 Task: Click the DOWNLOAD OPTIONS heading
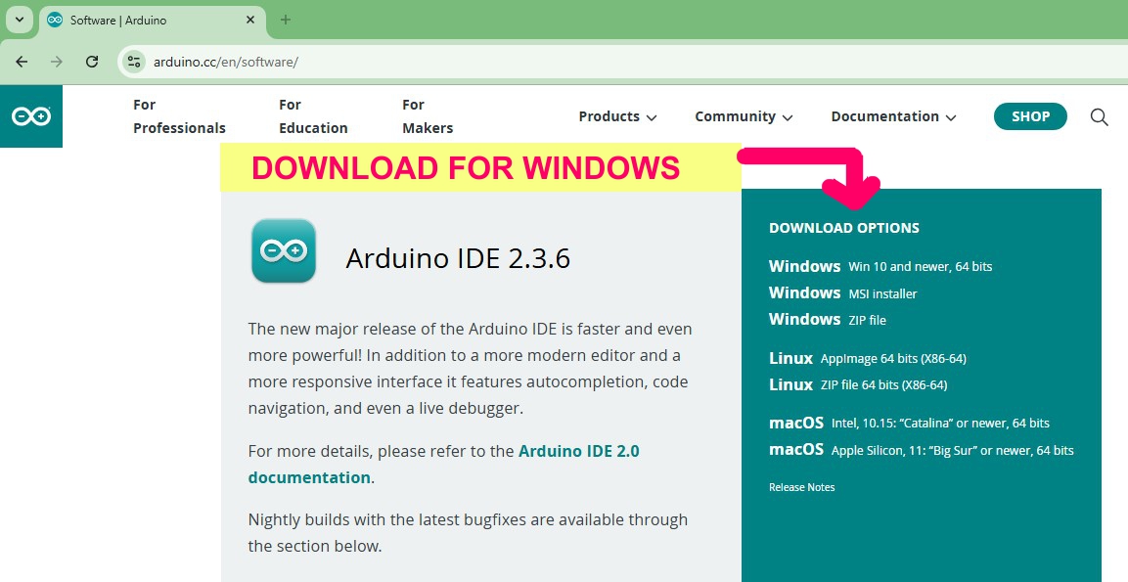[844, 228]
